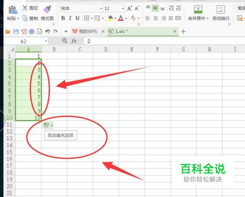Open the font size 12 dropdown
245x197 pixels.
pyautogui.click(x=123, y=8)
